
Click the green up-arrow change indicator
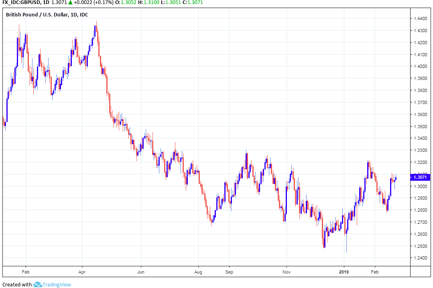tap(70, 3)
